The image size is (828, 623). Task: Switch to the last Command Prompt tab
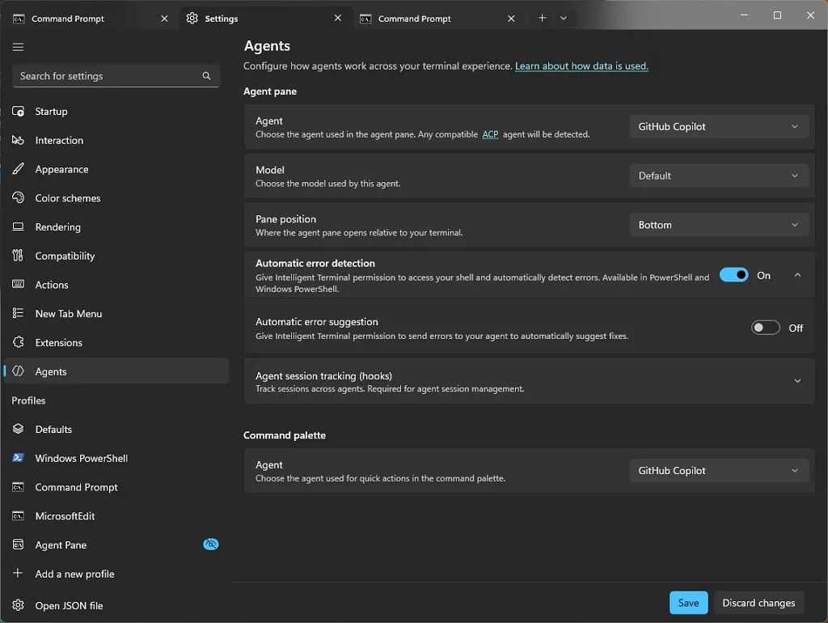tap(437, 19)
